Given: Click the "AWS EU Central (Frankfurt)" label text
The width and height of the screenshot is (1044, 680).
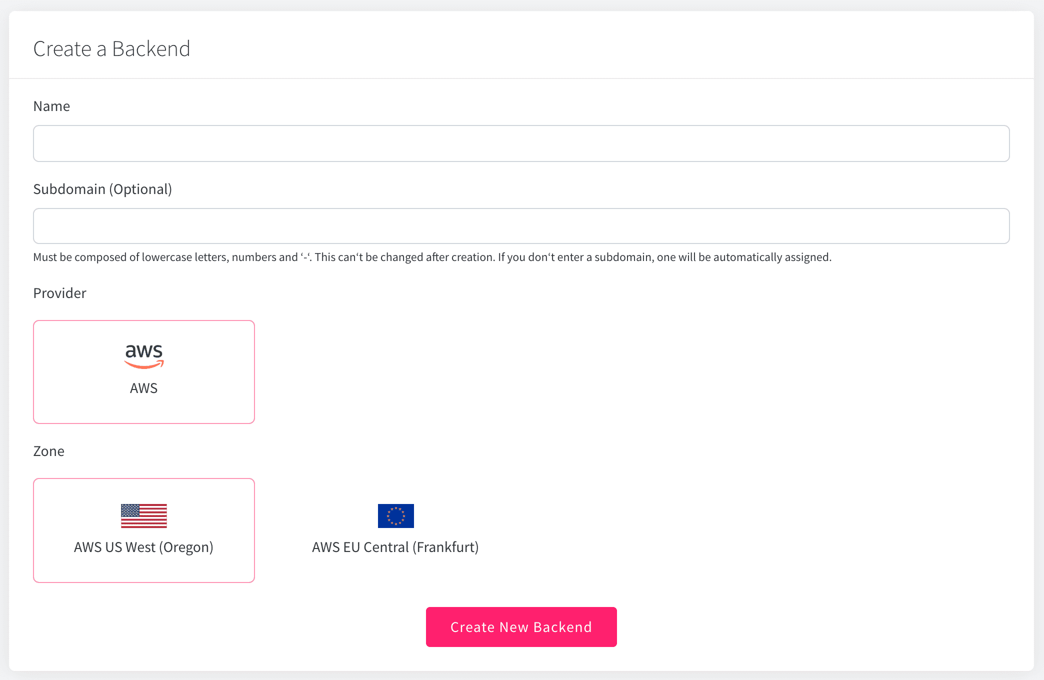Looking at the screenshot, I should pyautogui.click(x=395, y=547).
